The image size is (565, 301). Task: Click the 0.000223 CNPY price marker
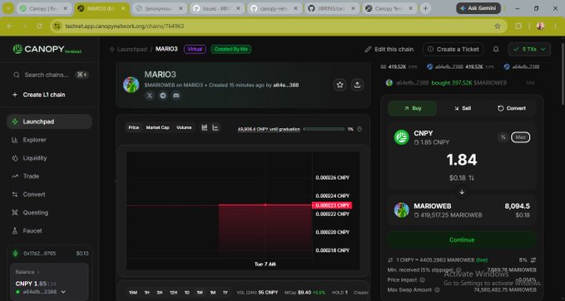pos(332,205)
